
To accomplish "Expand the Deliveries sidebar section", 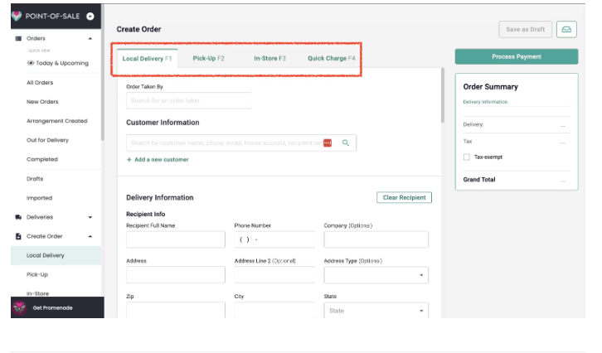I will tap(90, 217).
